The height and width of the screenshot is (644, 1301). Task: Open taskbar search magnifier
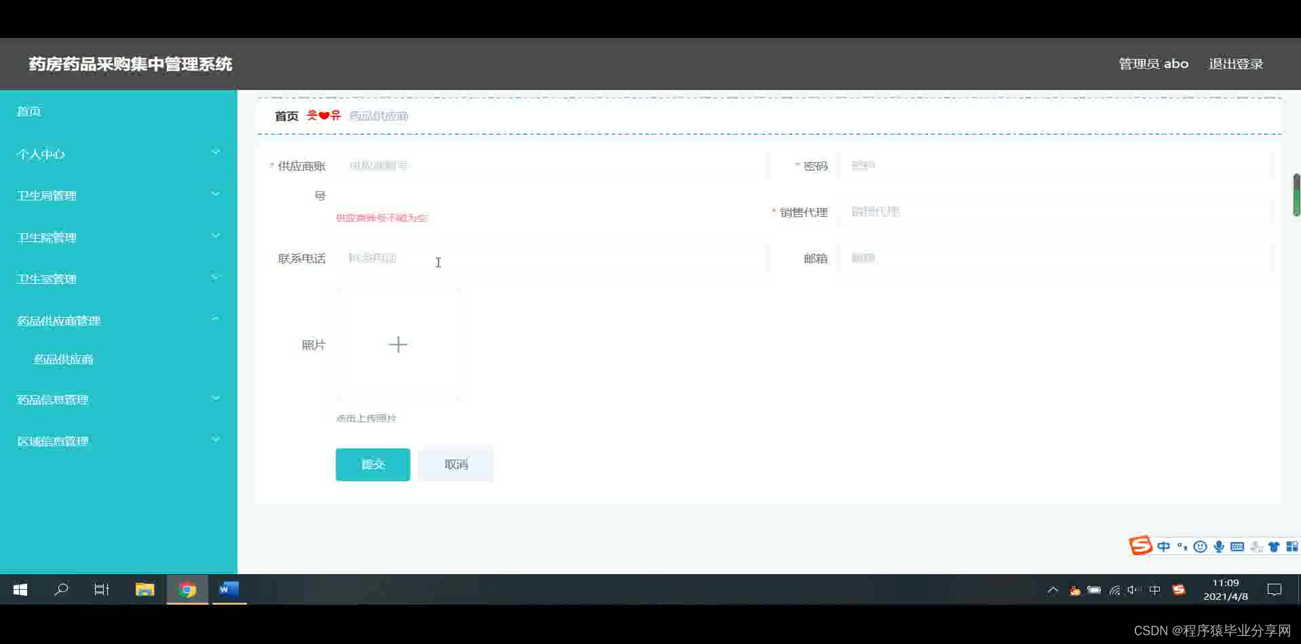pos(61,590)
